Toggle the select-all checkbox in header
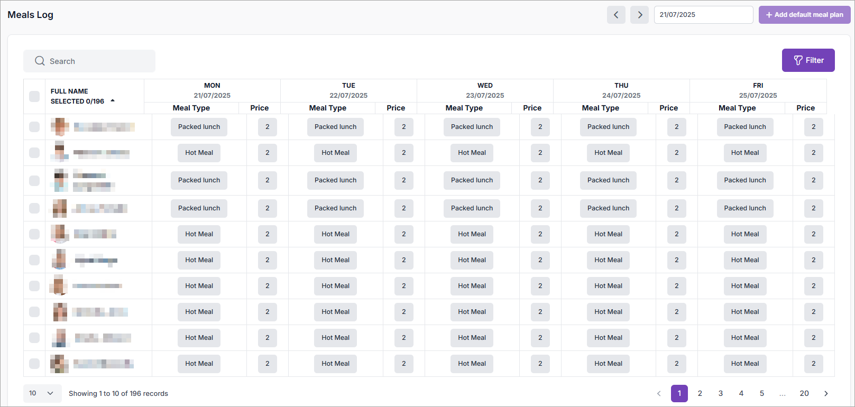 (x=34, y=96)
